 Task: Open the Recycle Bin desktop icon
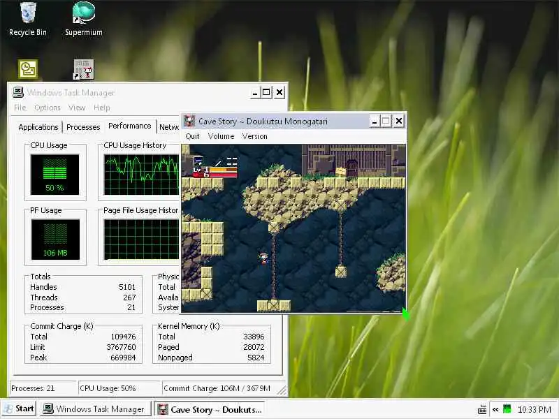[x=28, y=20]
